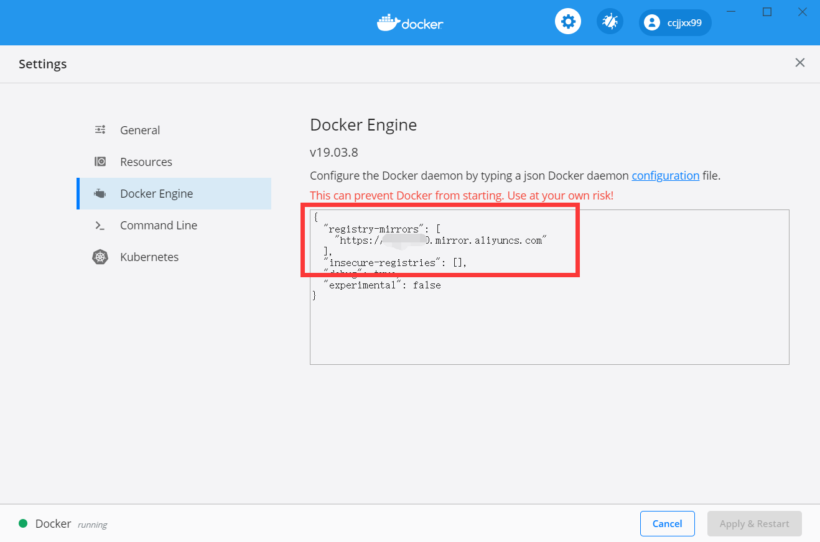Open the configuration documentation link

(x=665, y=175)
